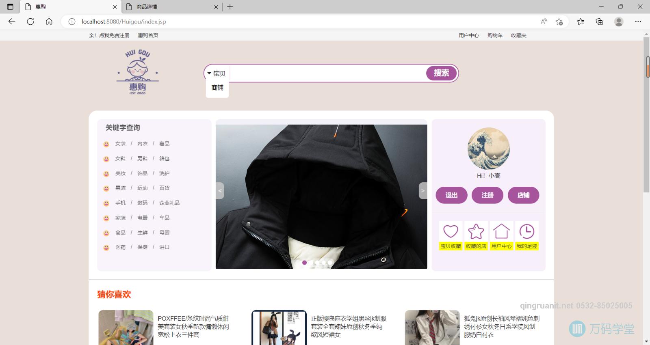The image size is (650, 345).
Task: Select keyword 内衣
Action: (142, 144)
